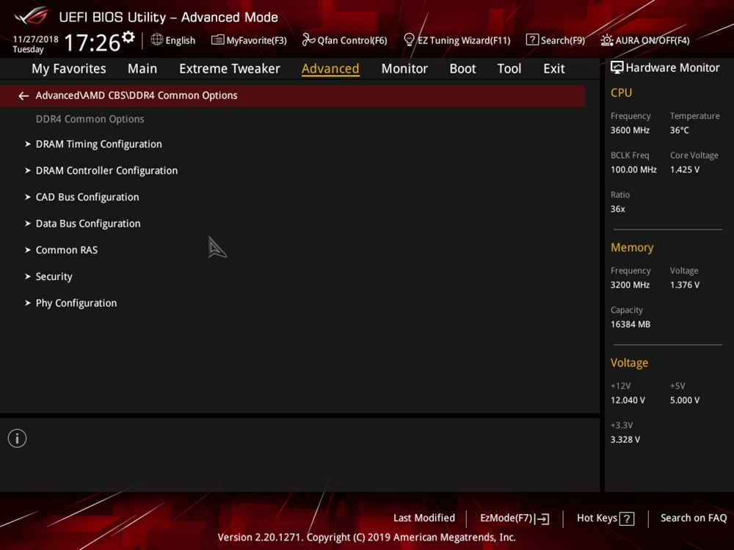Image resolution: width=734 pixels, height=550 pixels.
Task: Open the Security entry
Action: coord(54,277)
